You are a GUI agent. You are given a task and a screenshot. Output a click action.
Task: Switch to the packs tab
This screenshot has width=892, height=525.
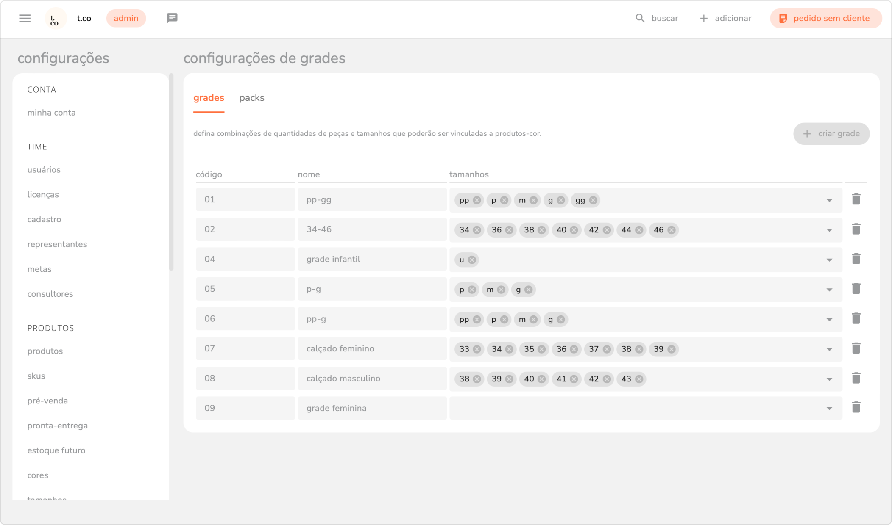[251, 98]
